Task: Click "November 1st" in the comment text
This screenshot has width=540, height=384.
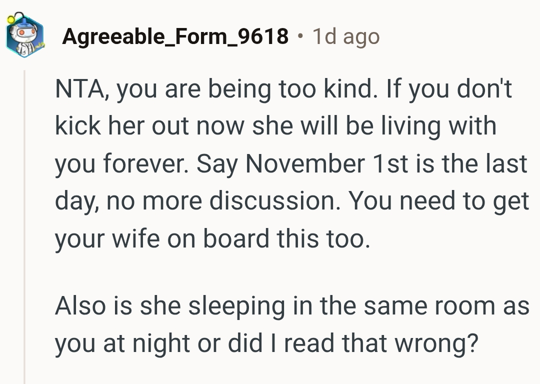Action: 316,164
